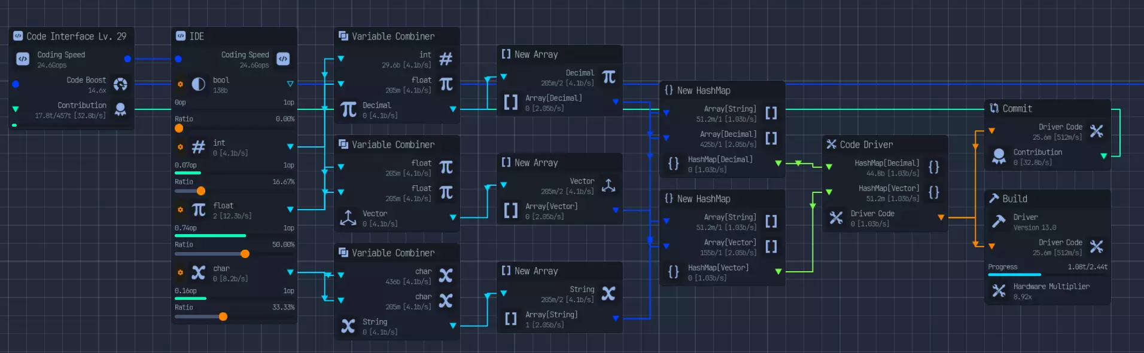
Task: Click the Hardware Multiplier icon in Build node
Action: [x=999, y=290]
